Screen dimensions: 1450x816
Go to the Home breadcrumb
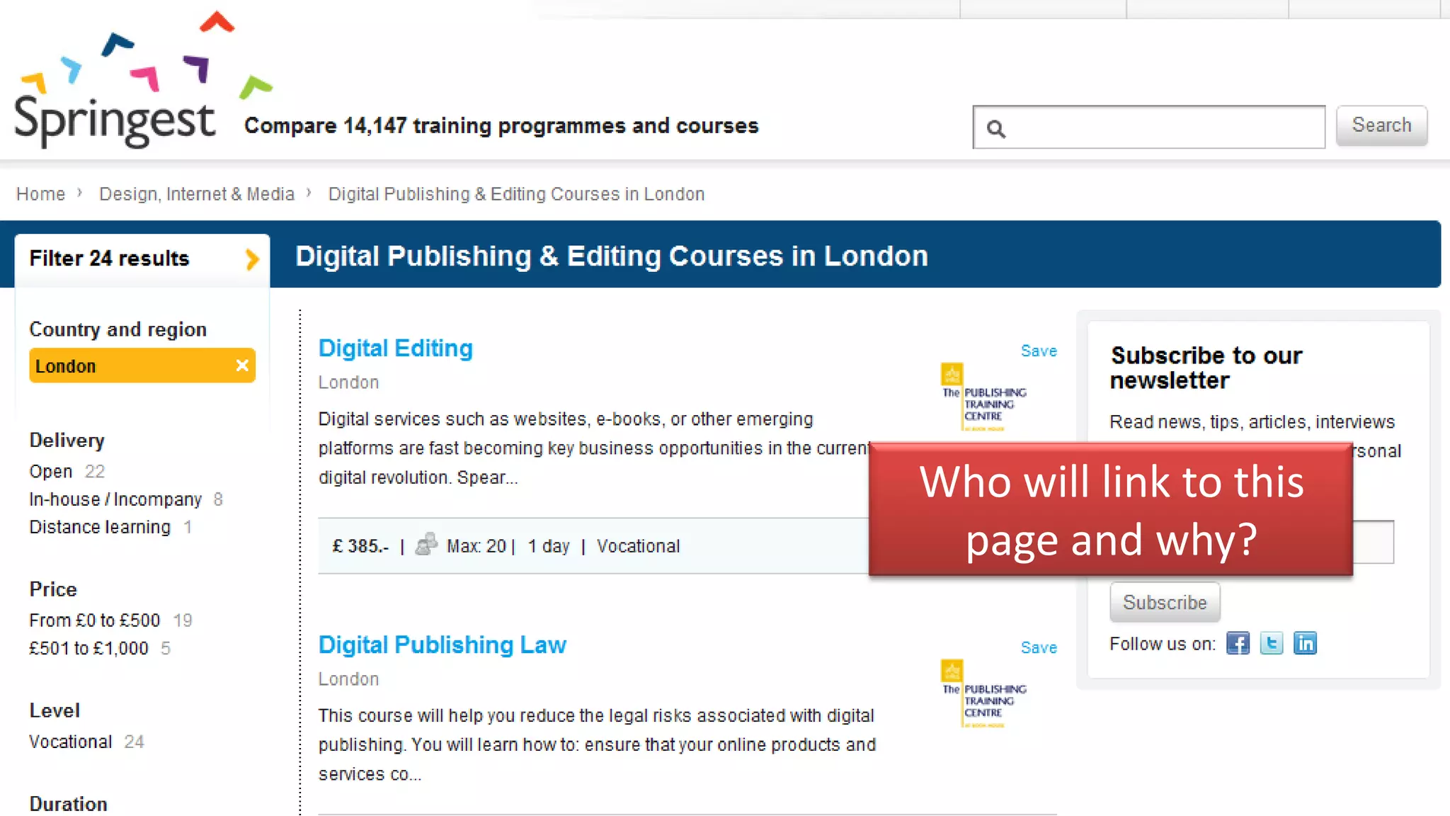40,194
